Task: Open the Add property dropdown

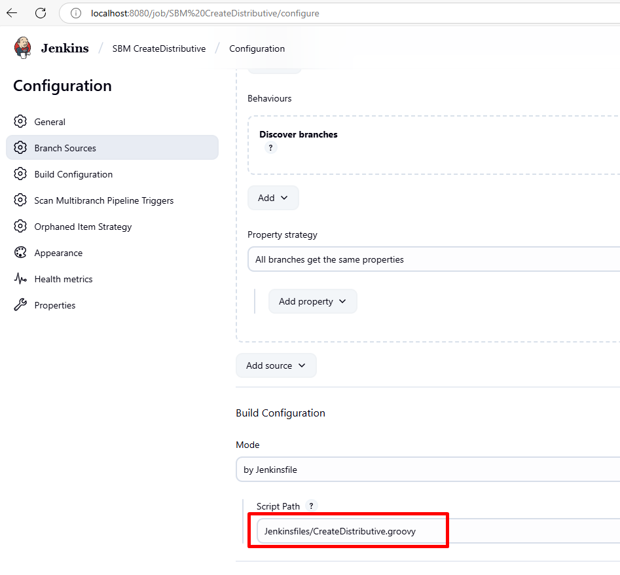Action: tap(312, 301)
